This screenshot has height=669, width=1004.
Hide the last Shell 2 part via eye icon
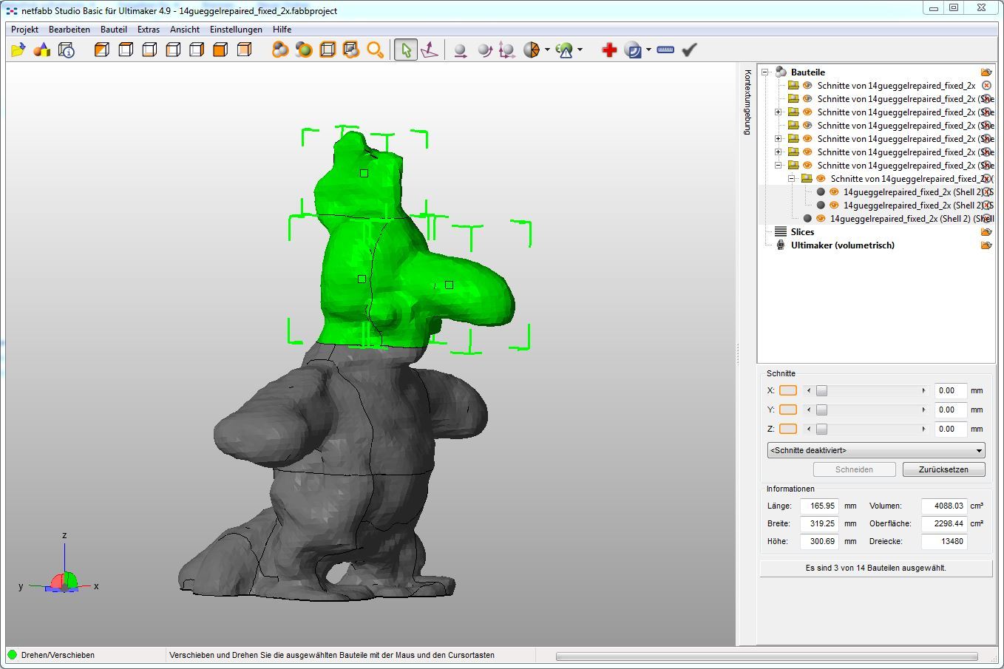(821, 219)
